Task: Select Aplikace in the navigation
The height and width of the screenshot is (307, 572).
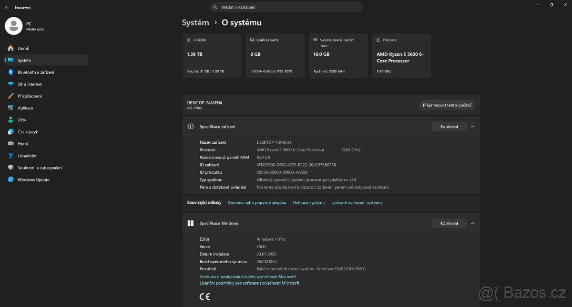Action: [46, 108]
